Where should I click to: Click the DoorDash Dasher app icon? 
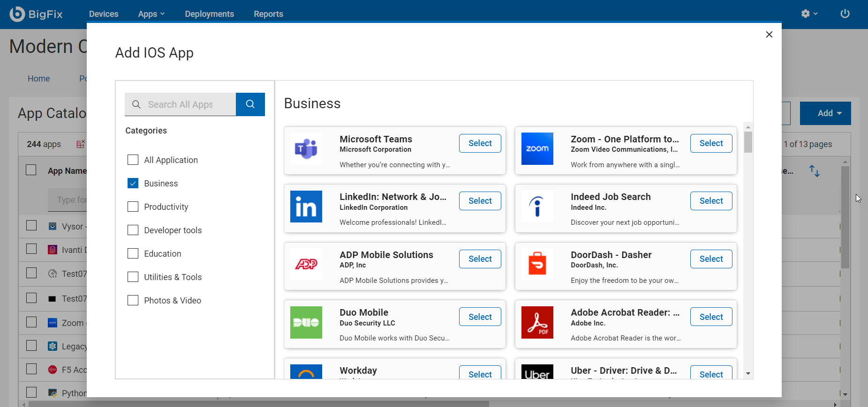(537, 264)
